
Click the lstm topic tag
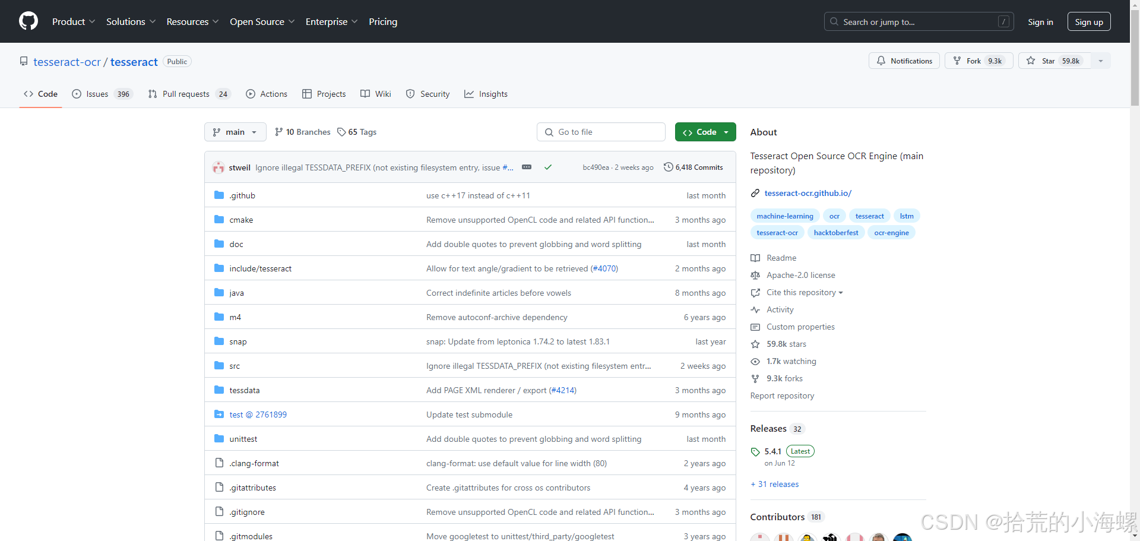907,216
